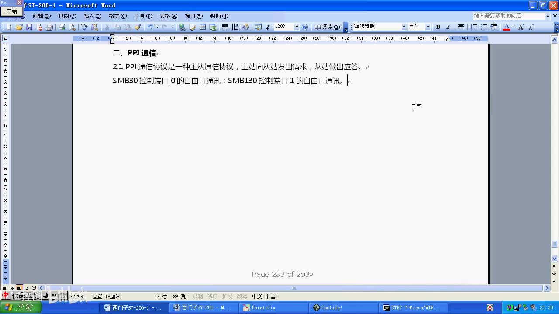Click the Select Browse Object round button
This screenshot has height=314, width=559.
(x=555, y=273)
